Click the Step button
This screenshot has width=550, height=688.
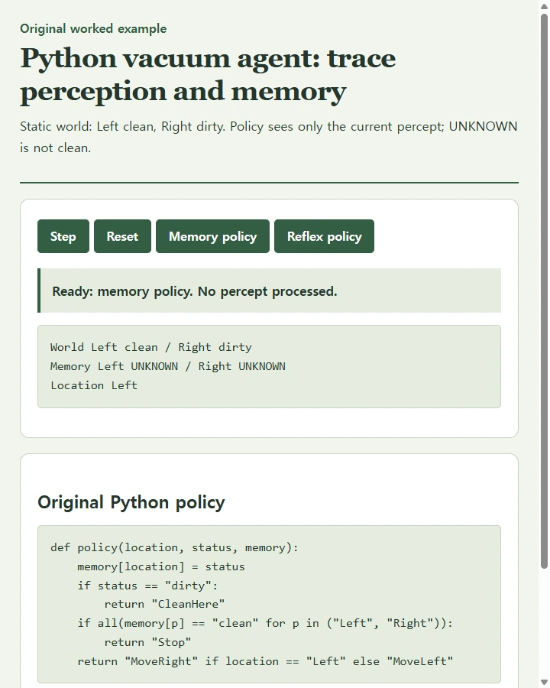[x=63, y=236]
